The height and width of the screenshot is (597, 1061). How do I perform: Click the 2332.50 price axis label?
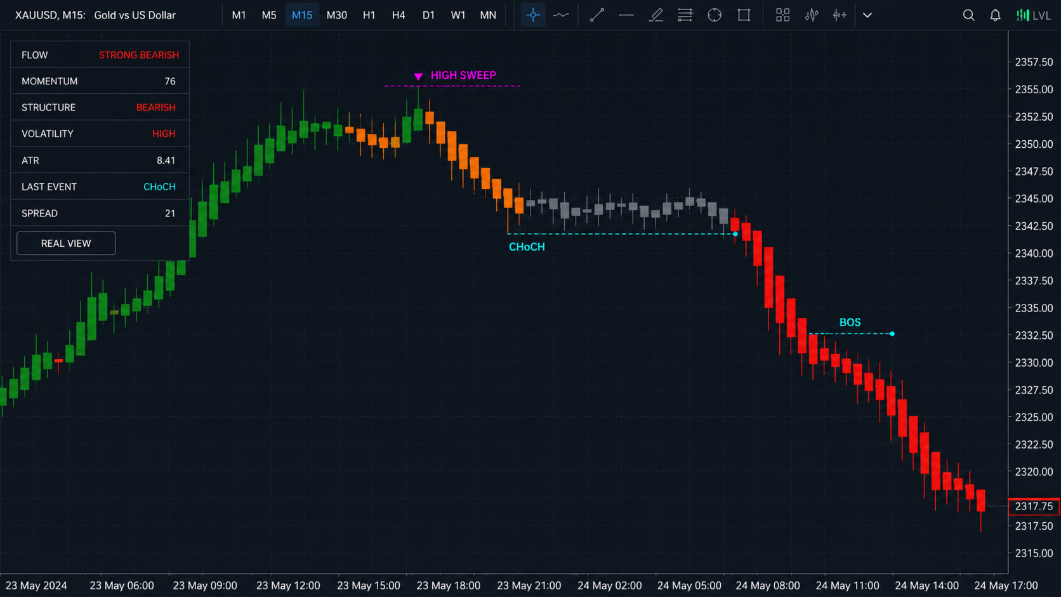click(x=1034, y=335)
